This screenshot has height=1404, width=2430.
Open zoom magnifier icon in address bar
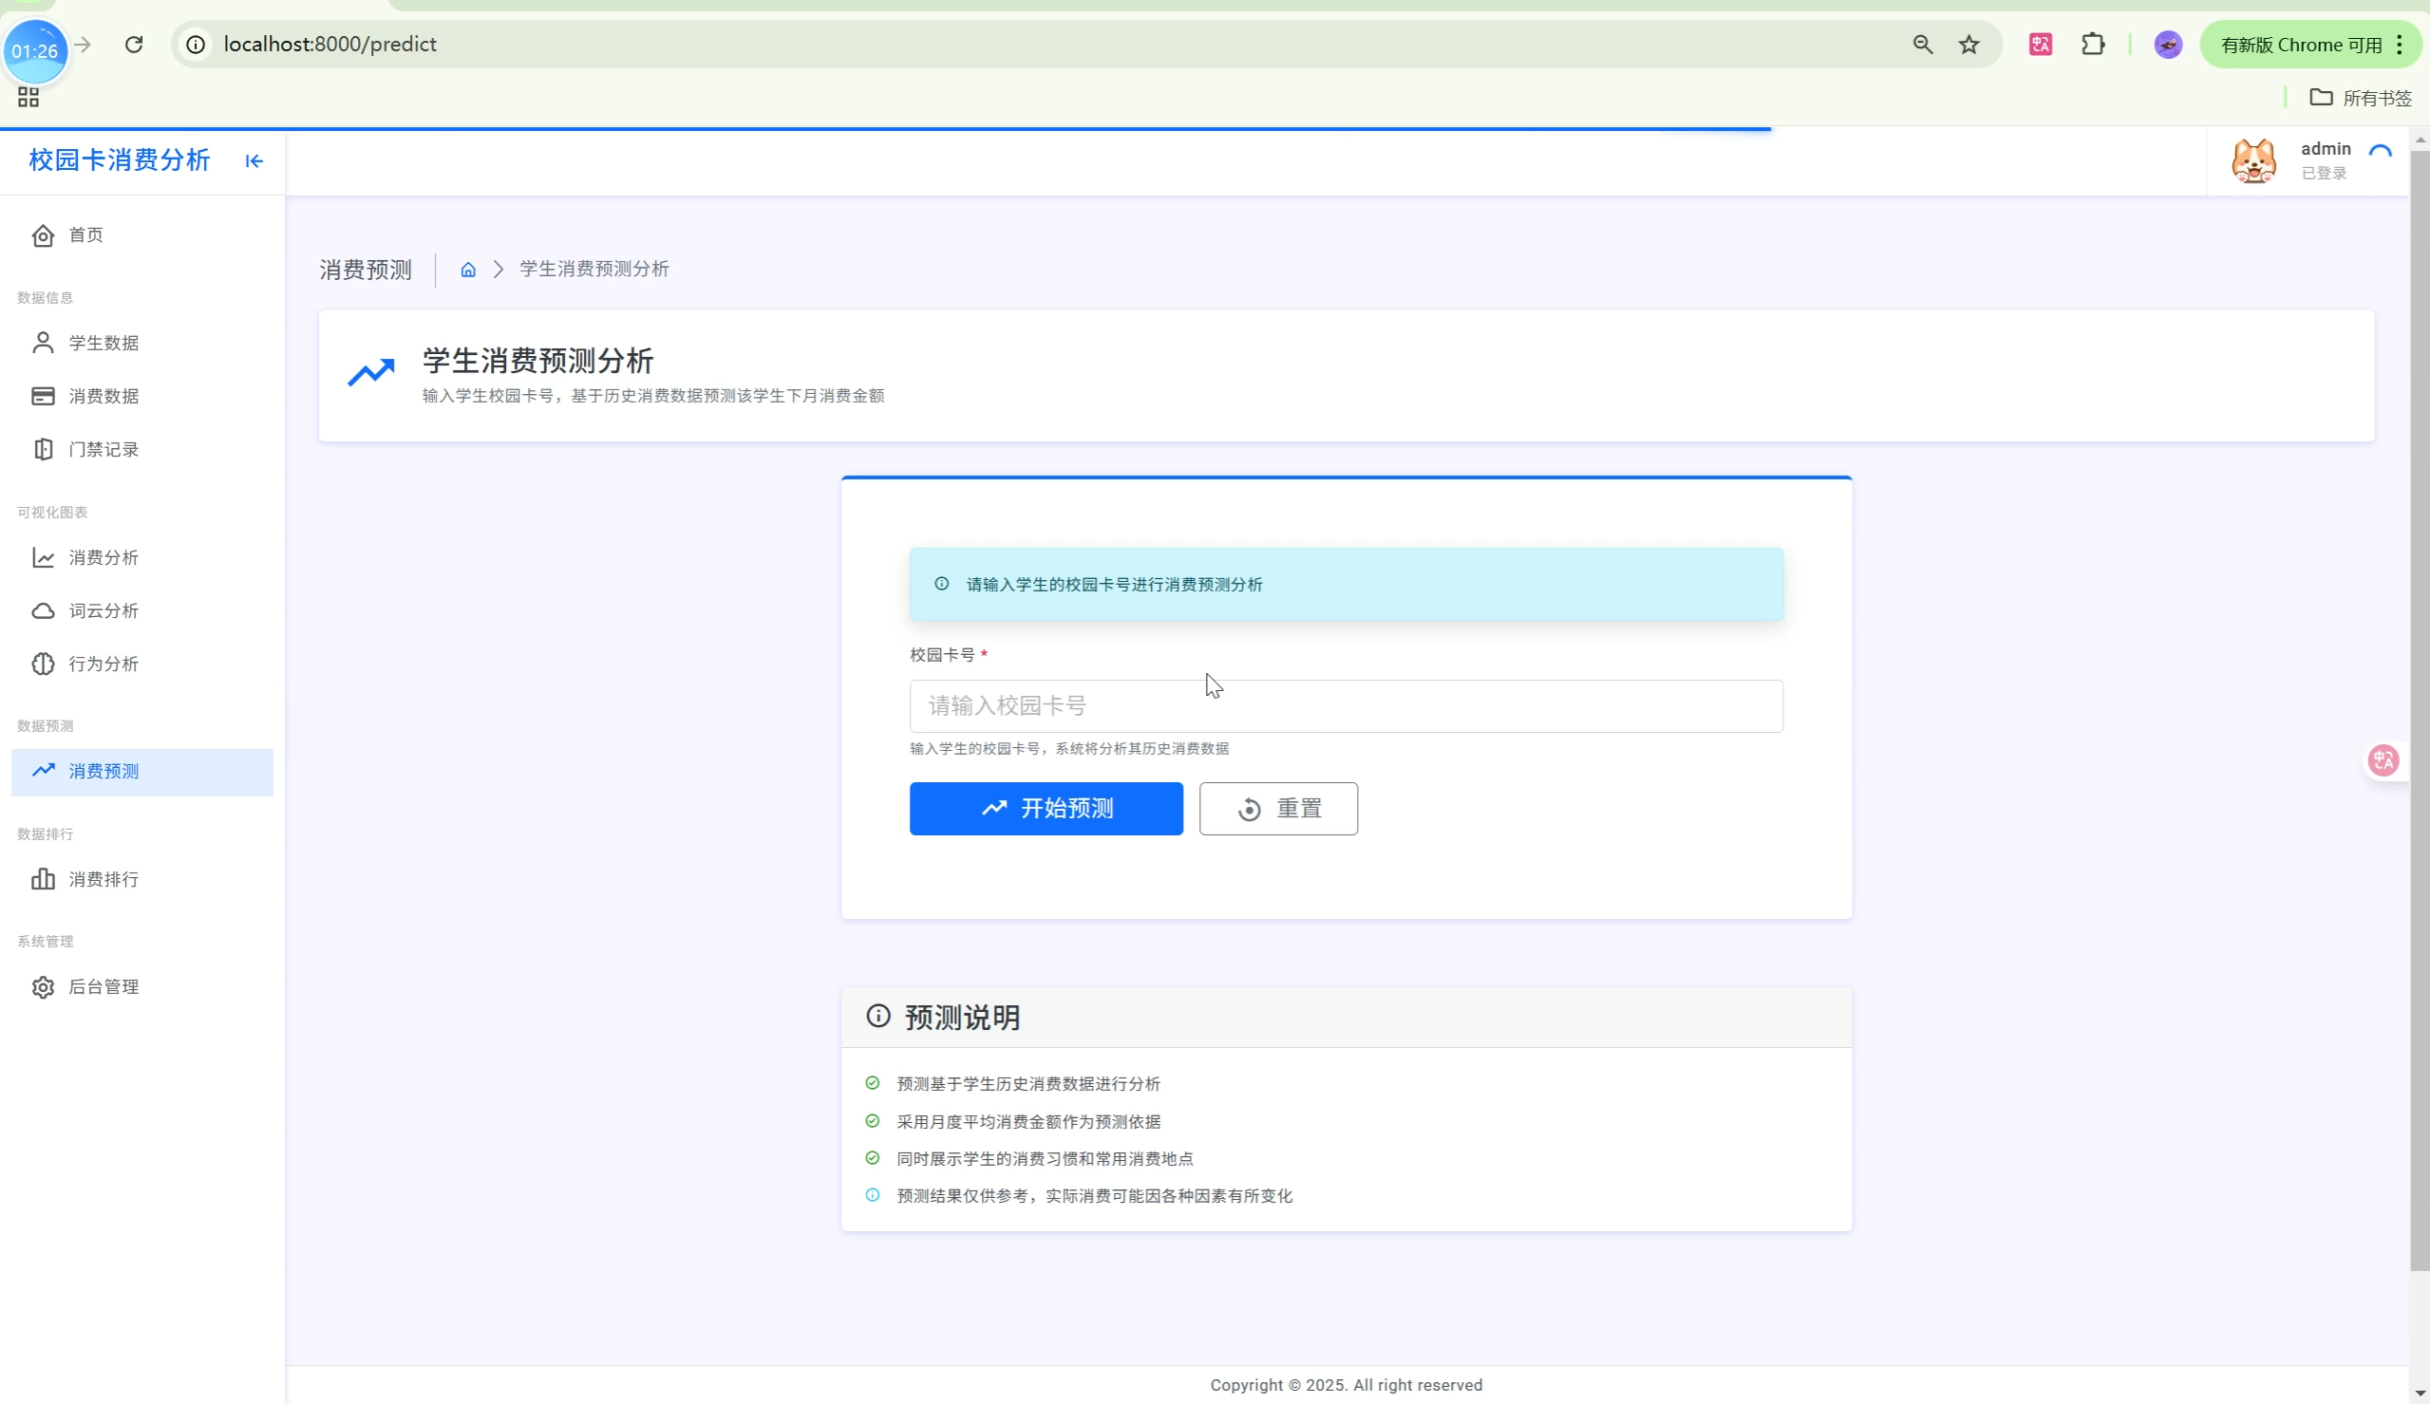coord(1922,45)
